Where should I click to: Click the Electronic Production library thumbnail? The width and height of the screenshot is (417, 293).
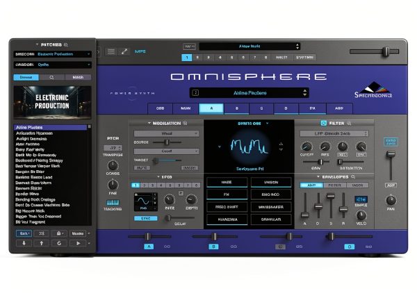(x=52, y=102)
